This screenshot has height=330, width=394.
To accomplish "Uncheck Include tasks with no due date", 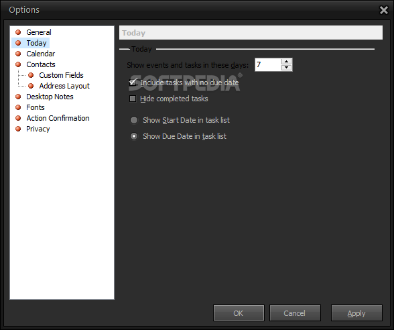I will pos(133,82).
